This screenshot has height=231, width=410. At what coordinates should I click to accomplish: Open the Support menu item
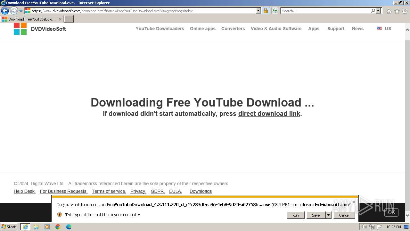[x=336, y=29]
